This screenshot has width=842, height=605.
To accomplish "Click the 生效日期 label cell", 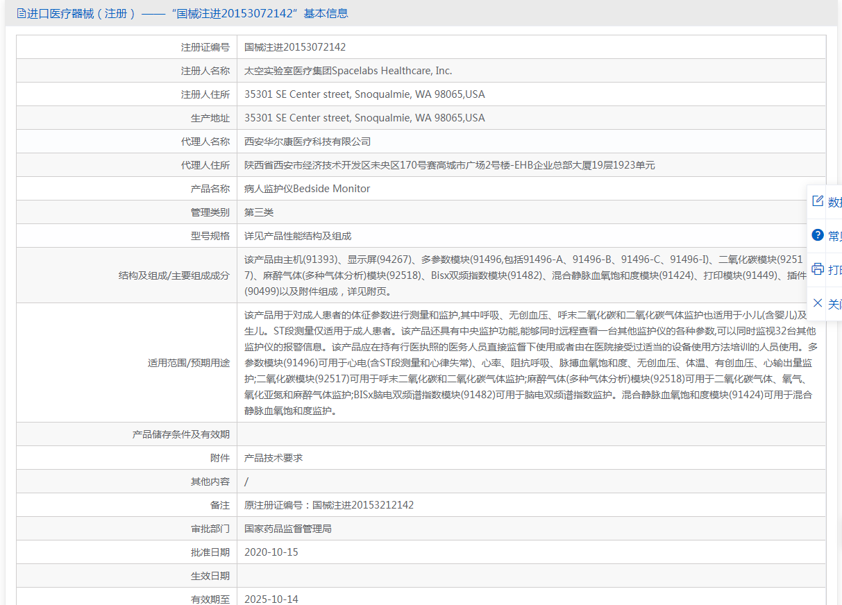I will [127, 576].
